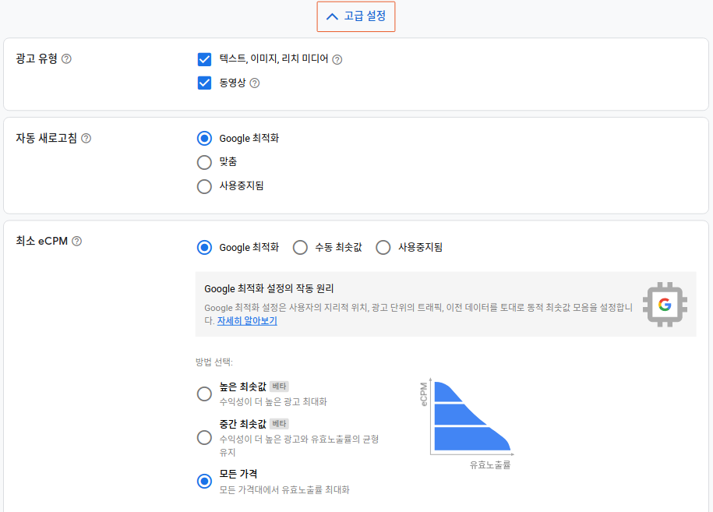The width and height of the screenshot is (713, 512).
Task: Collapse the 고급 설정 section
Action: coord(356,16)
